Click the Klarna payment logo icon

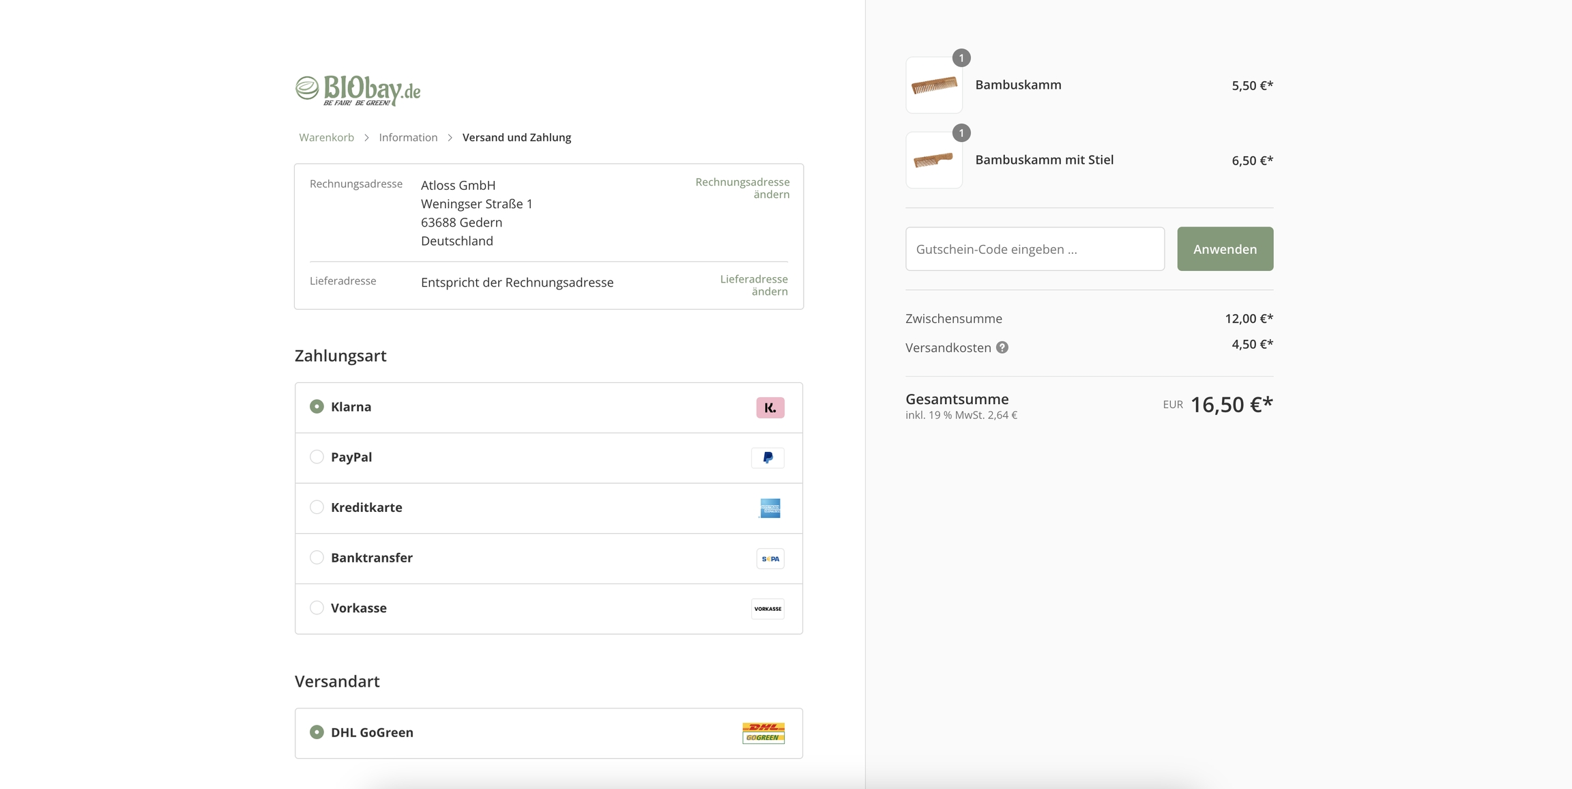770,407
